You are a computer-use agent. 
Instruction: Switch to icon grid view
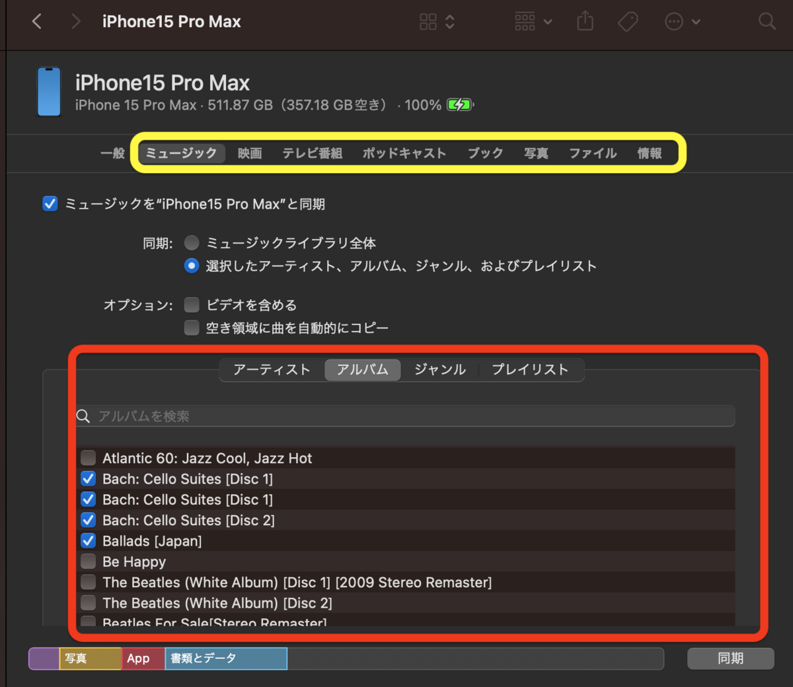pyautogui.click(x=428, y=22)
